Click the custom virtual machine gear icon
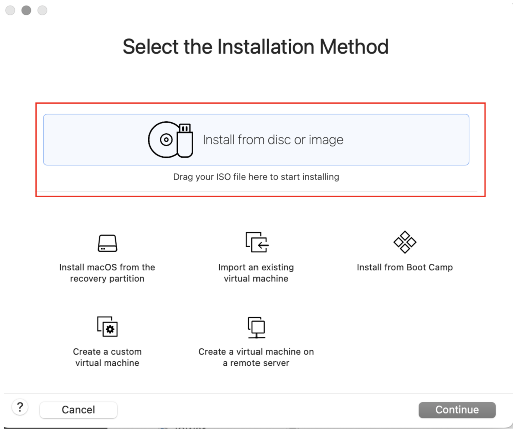This screenshot has height=431, width=513. 107,326
